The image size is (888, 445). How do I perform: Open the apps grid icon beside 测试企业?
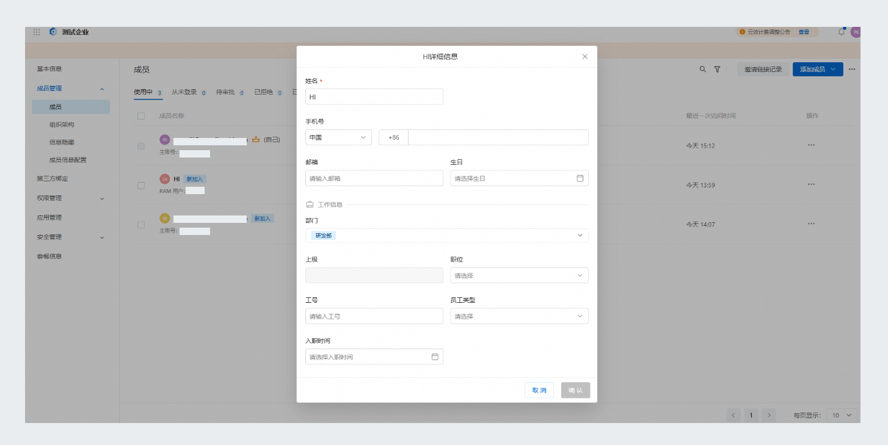pyautogui.click(x=37, y=32)
